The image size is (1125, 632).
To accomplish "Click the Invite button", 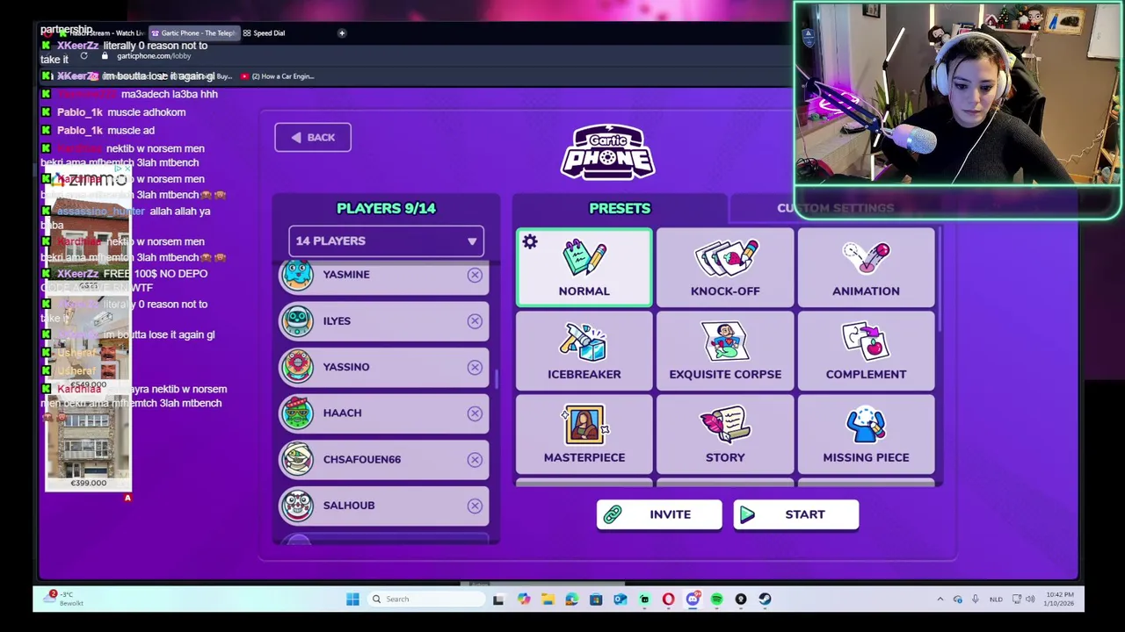I will pos(658,514).
